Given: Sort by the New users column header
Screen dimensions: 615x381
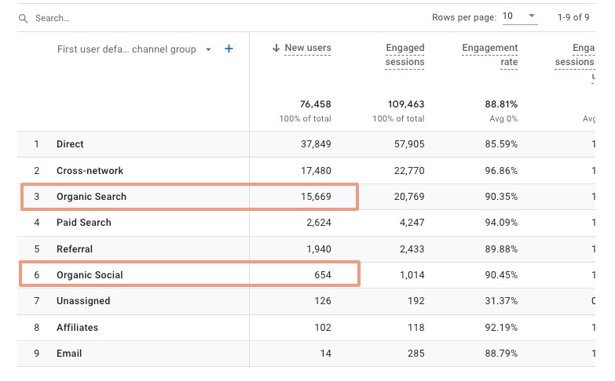Looking at the screenshot, I should (308, 48).
